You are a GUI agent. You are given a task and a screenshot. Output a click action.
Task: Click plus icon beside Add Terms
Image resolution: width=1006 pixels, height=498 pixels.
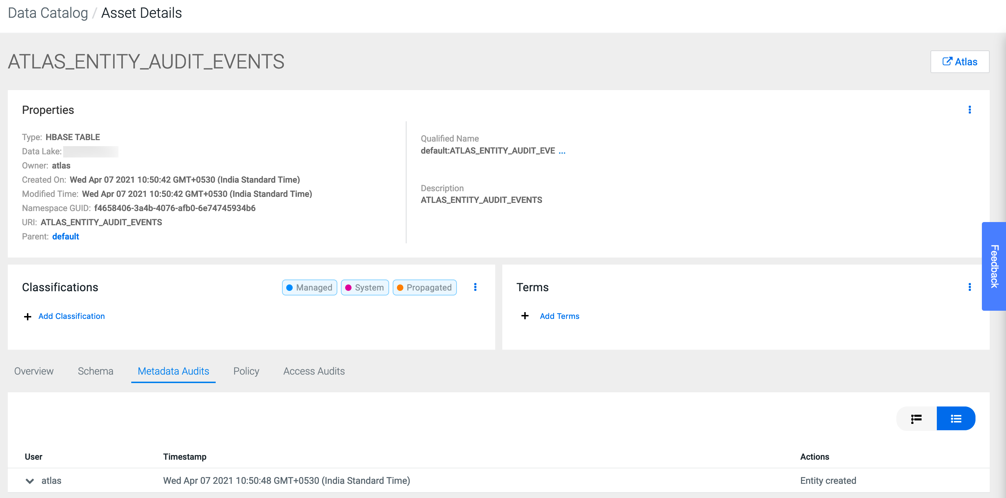tap(525, 316)
